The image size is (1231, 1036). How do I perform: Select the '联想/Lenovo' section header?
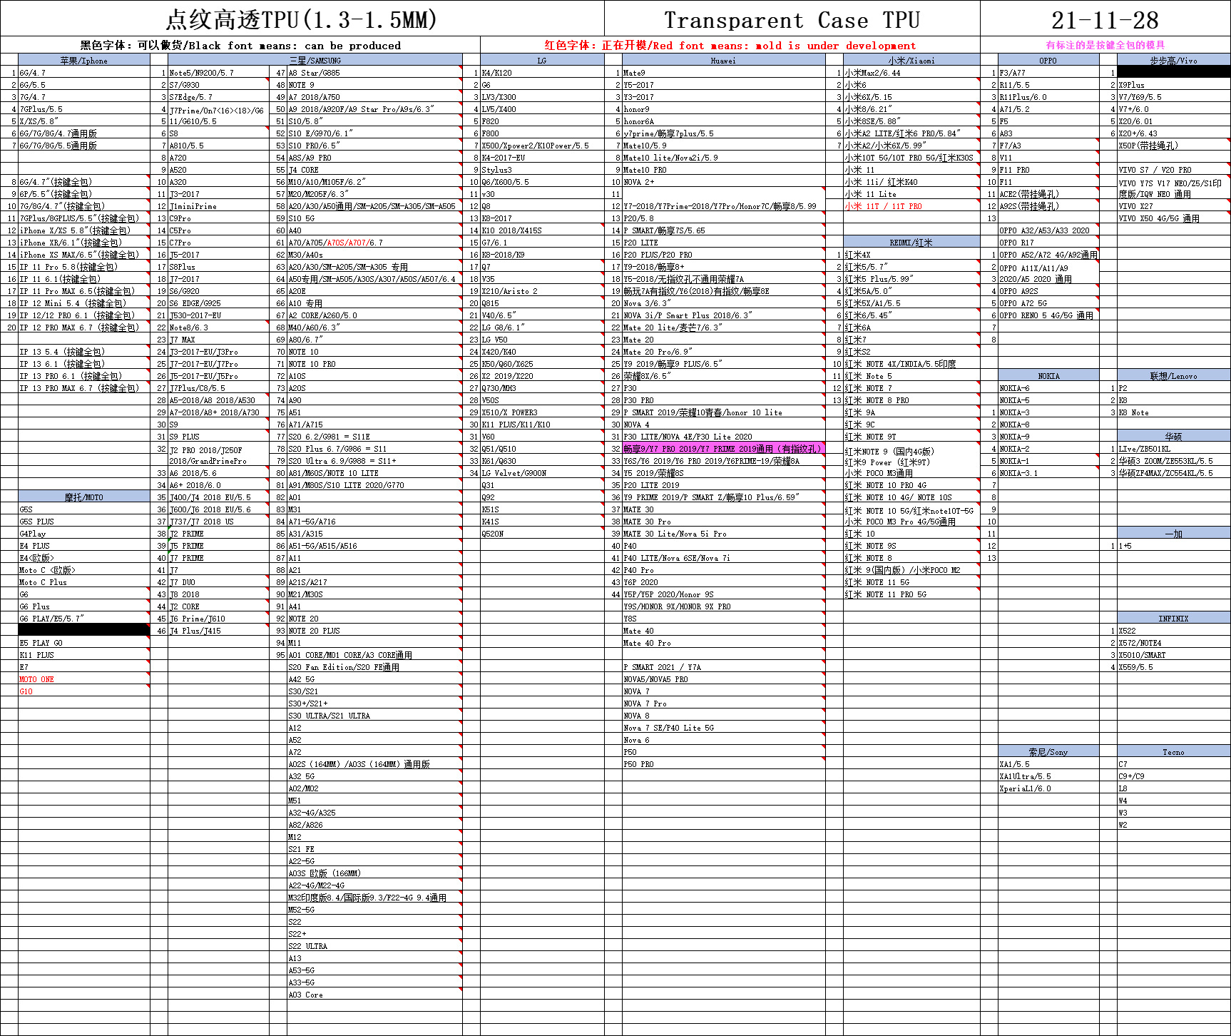click(x=1173, y=376)
